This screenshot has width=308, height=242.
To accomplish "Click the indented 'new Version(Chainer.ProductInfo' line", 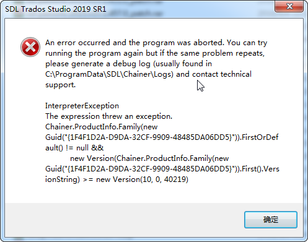I will click(149, 158).
